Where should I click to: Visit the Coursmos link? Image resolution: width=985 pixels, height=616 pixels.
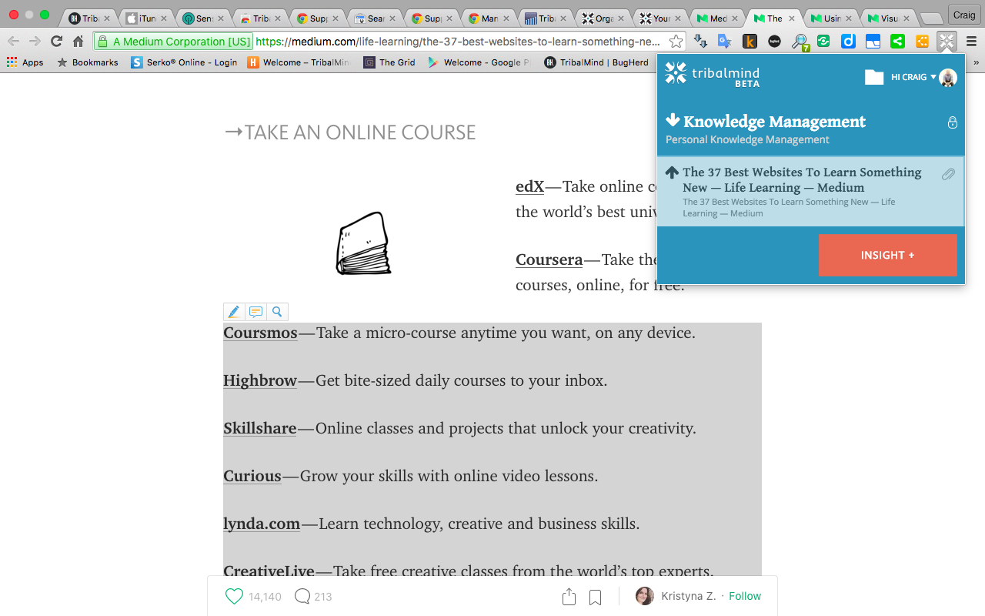[260, 333]
